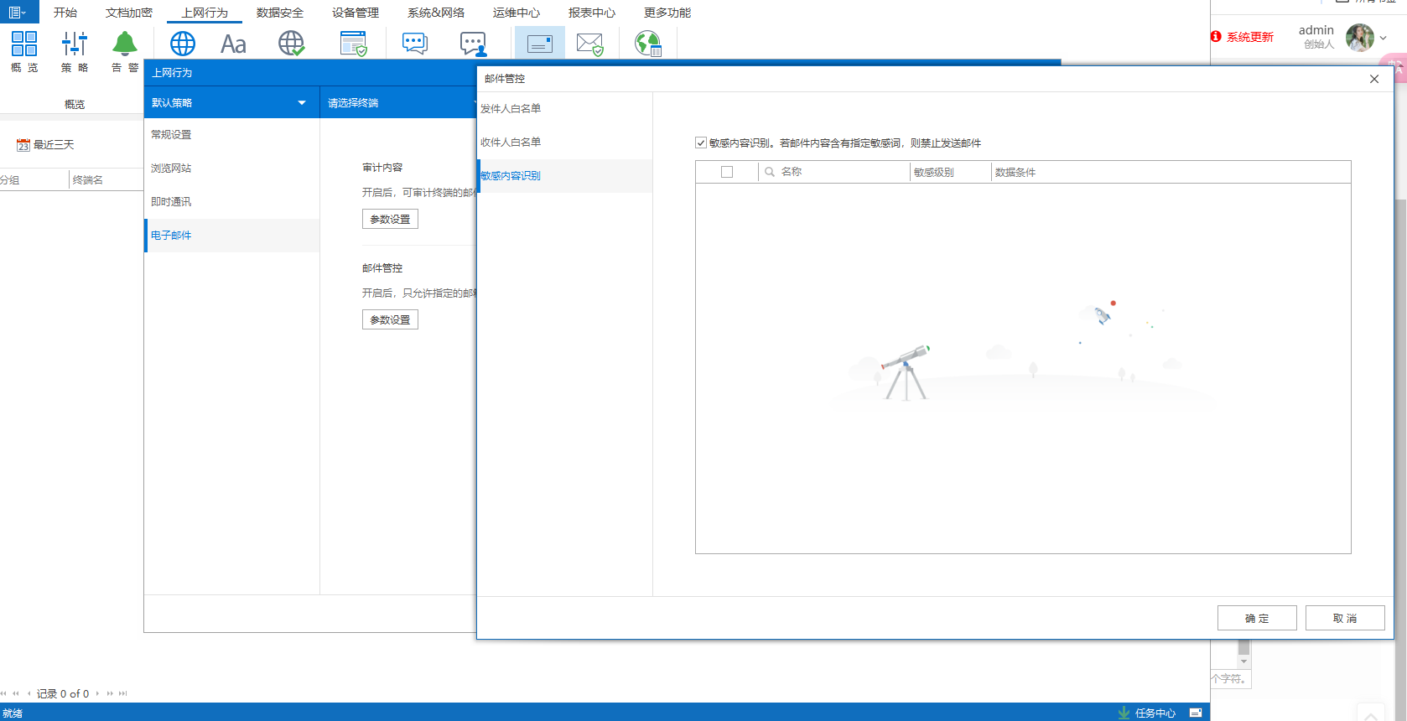Select the web page with shield icon
Viewport: 1407px width, 721px height.
coord(354,44)
